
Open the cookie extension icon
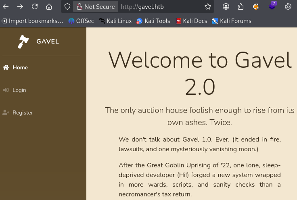click(288, 6)
